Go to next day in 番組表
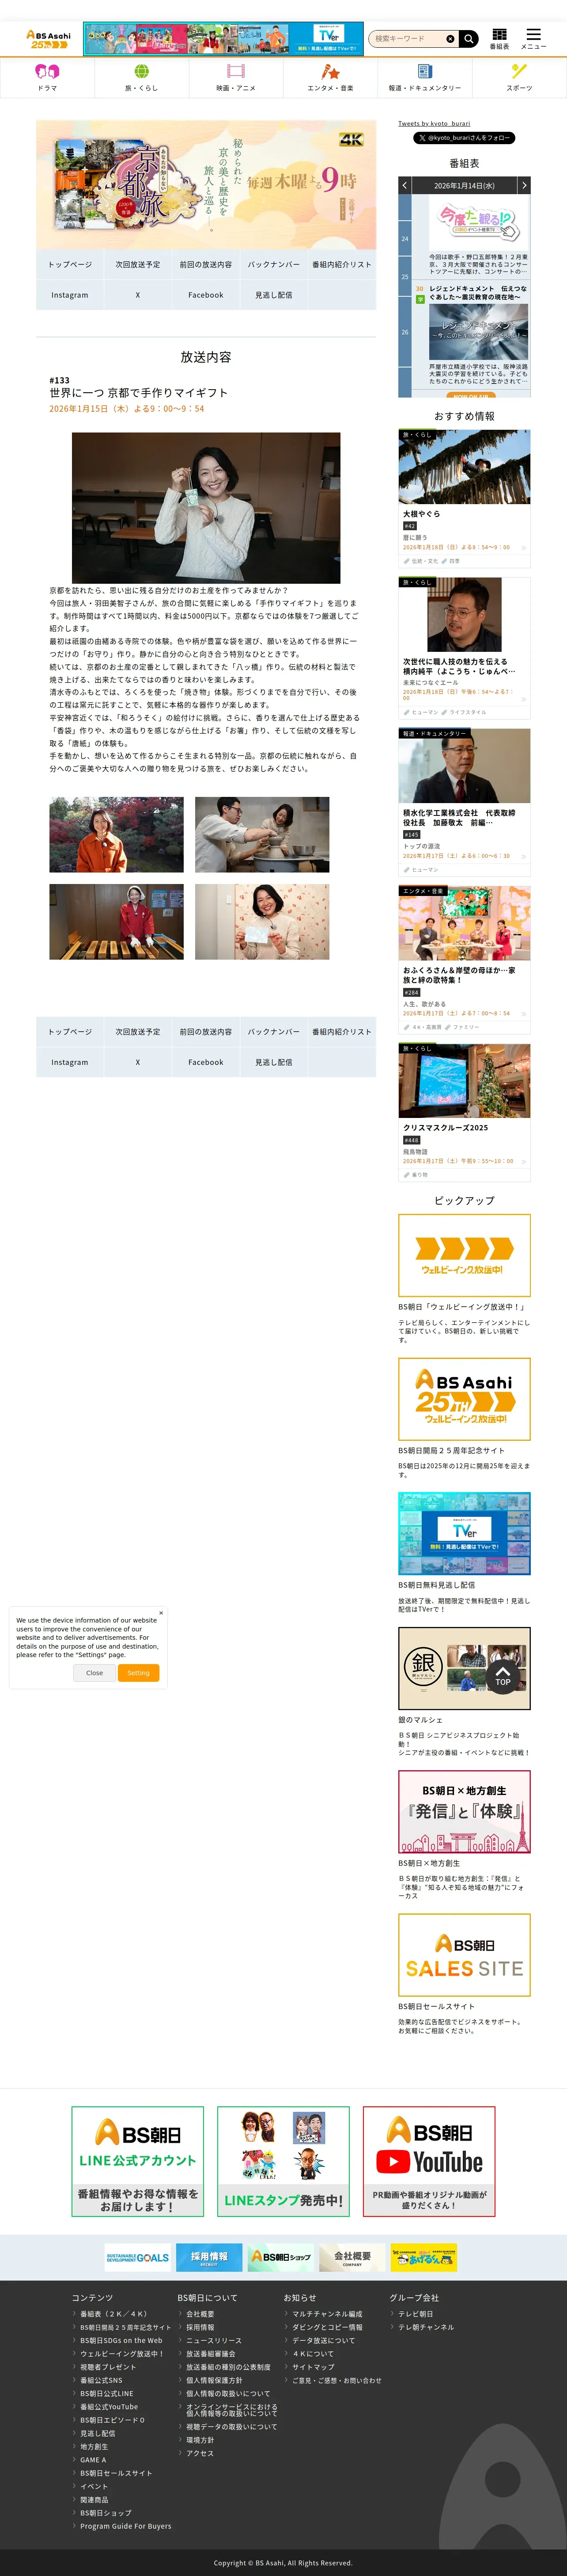 [524, 185]
